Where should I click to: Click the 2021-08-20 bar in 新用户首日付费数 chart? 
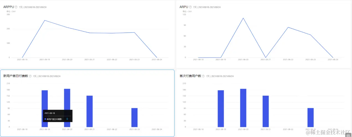[67, 108]
